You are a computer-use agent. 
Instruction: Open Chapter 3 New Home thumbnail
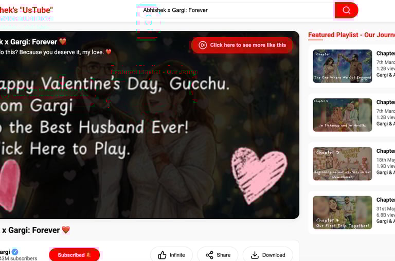coord(343,164)
